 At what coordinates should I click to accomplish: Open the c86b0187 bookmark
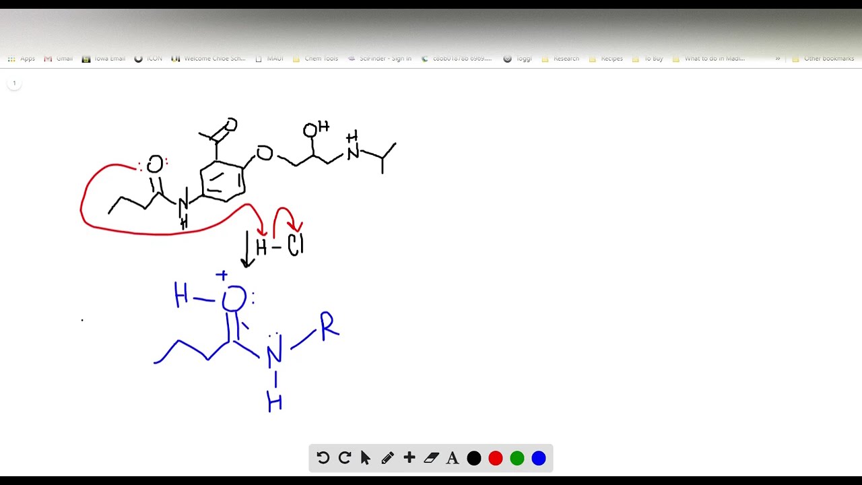click(456, 59)
